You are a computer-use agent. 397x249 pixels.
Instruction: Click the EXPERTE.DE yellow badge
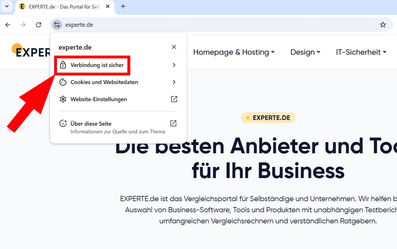coord(268,118)
